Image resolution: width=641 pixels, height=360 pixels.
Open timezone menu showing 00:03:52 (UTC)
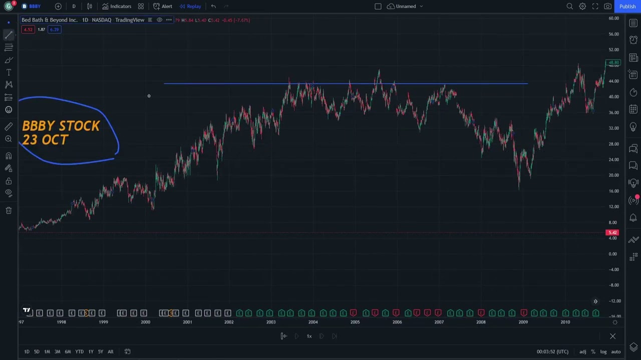click(552, 351)
